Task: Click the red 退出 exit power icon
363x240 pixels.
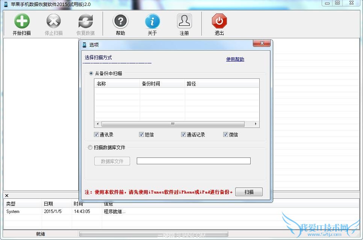Action: [x=219, y=21]
